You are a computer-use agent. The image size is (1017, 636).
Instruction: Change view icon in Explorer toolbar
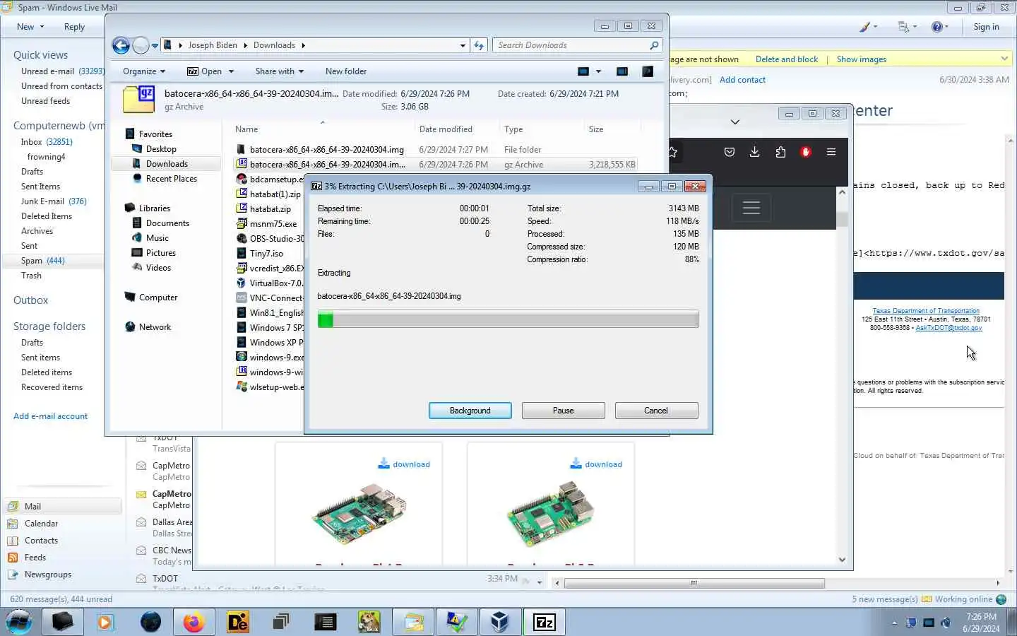pyautogui.click(x=583, y=71)
